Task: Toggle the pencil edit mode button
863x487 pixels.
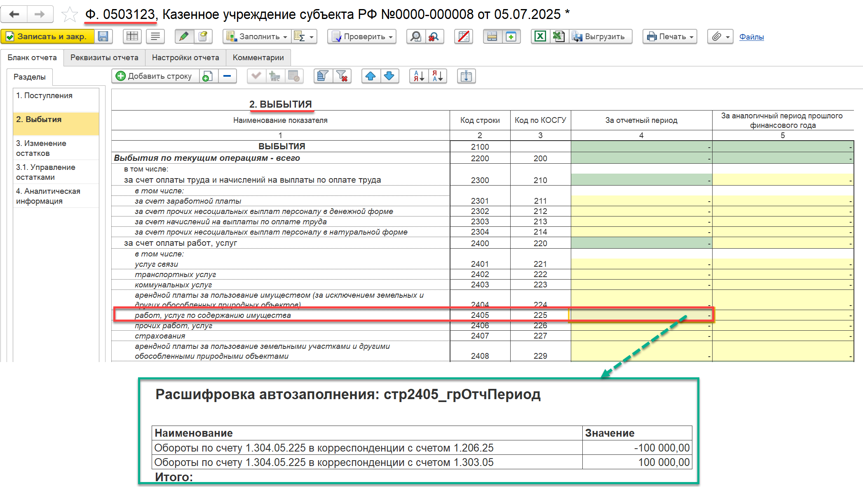Action: pos(184,36)
